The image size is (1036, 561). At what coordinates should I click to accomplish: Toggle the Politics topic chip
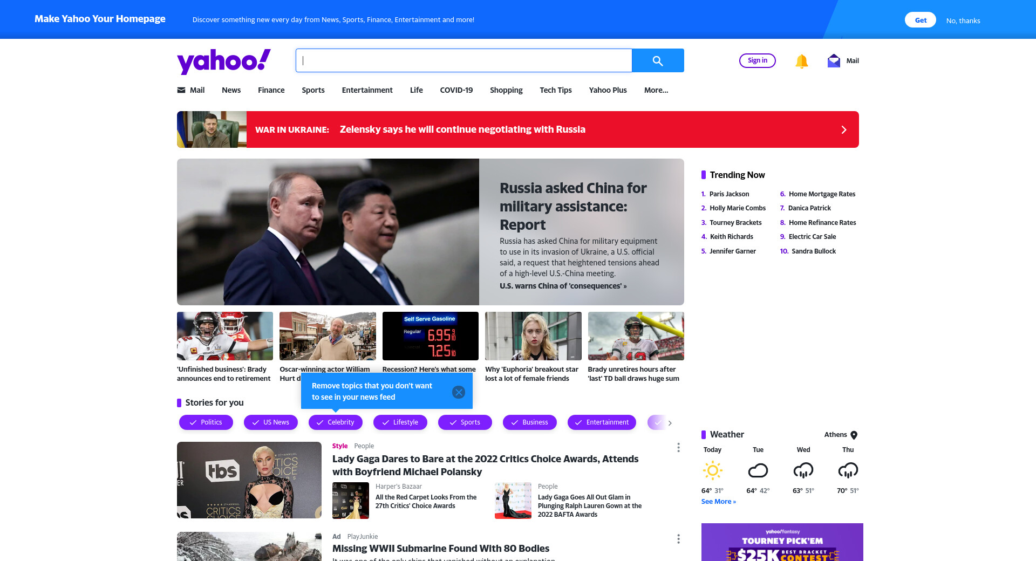click(206, 422)
